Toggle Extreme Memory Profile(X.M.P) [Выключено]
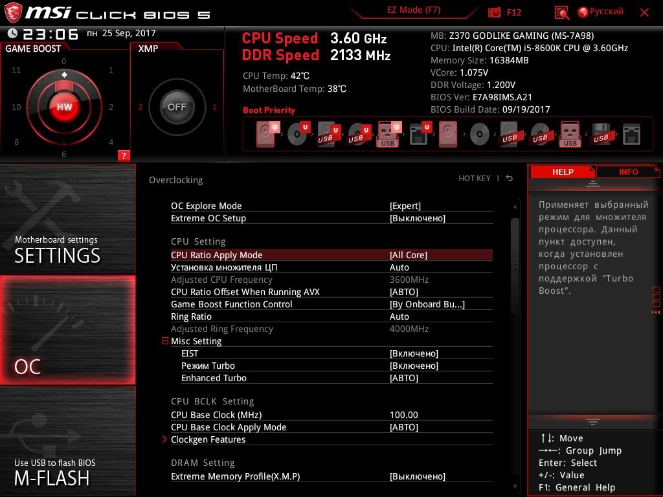The width and height of the screenshot is (663, 497). 418,476
